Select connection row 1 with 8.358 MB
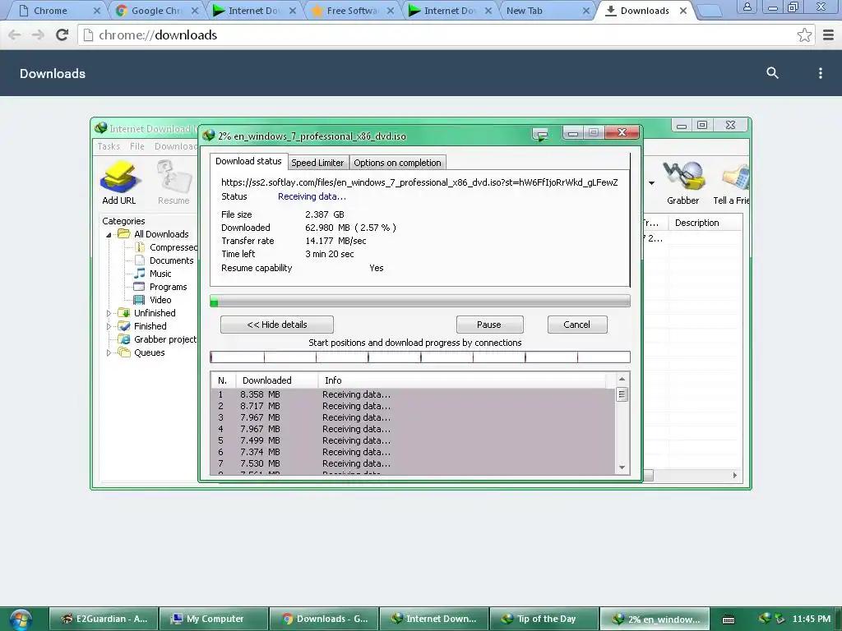The height and width of the screenshot is (631, 842). coord(413,394)
